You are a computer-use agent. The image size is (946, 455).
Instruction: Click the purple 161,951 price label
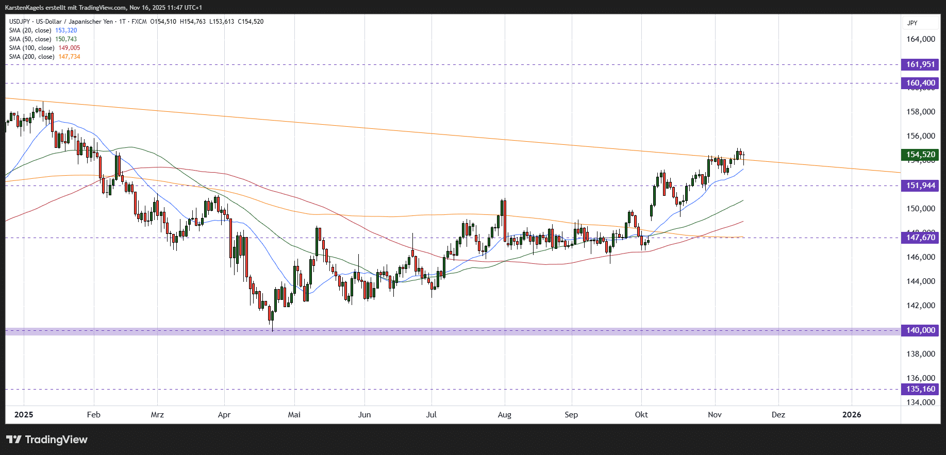(x=920, y=64)
